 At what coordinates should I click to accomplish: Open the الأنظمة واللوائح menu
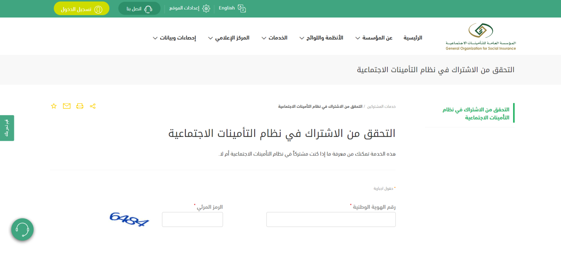point(321,38)
